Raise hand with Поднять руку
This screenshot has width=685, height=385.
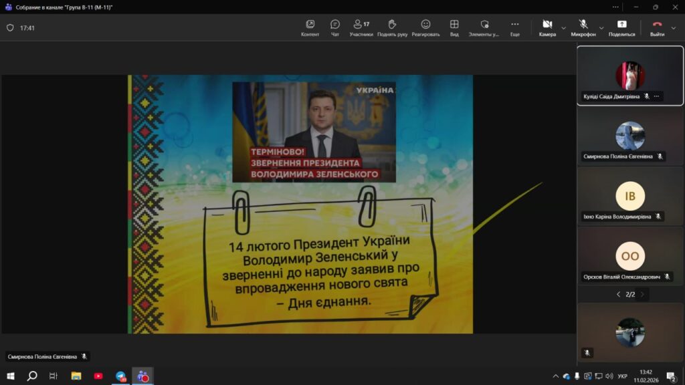tap(392, 27)
